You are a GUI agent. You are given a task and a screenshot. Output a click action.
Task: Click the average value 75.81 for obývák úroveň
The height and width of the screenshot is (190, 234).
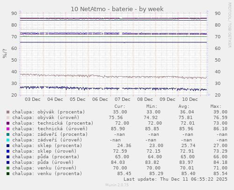coord(185,118)
